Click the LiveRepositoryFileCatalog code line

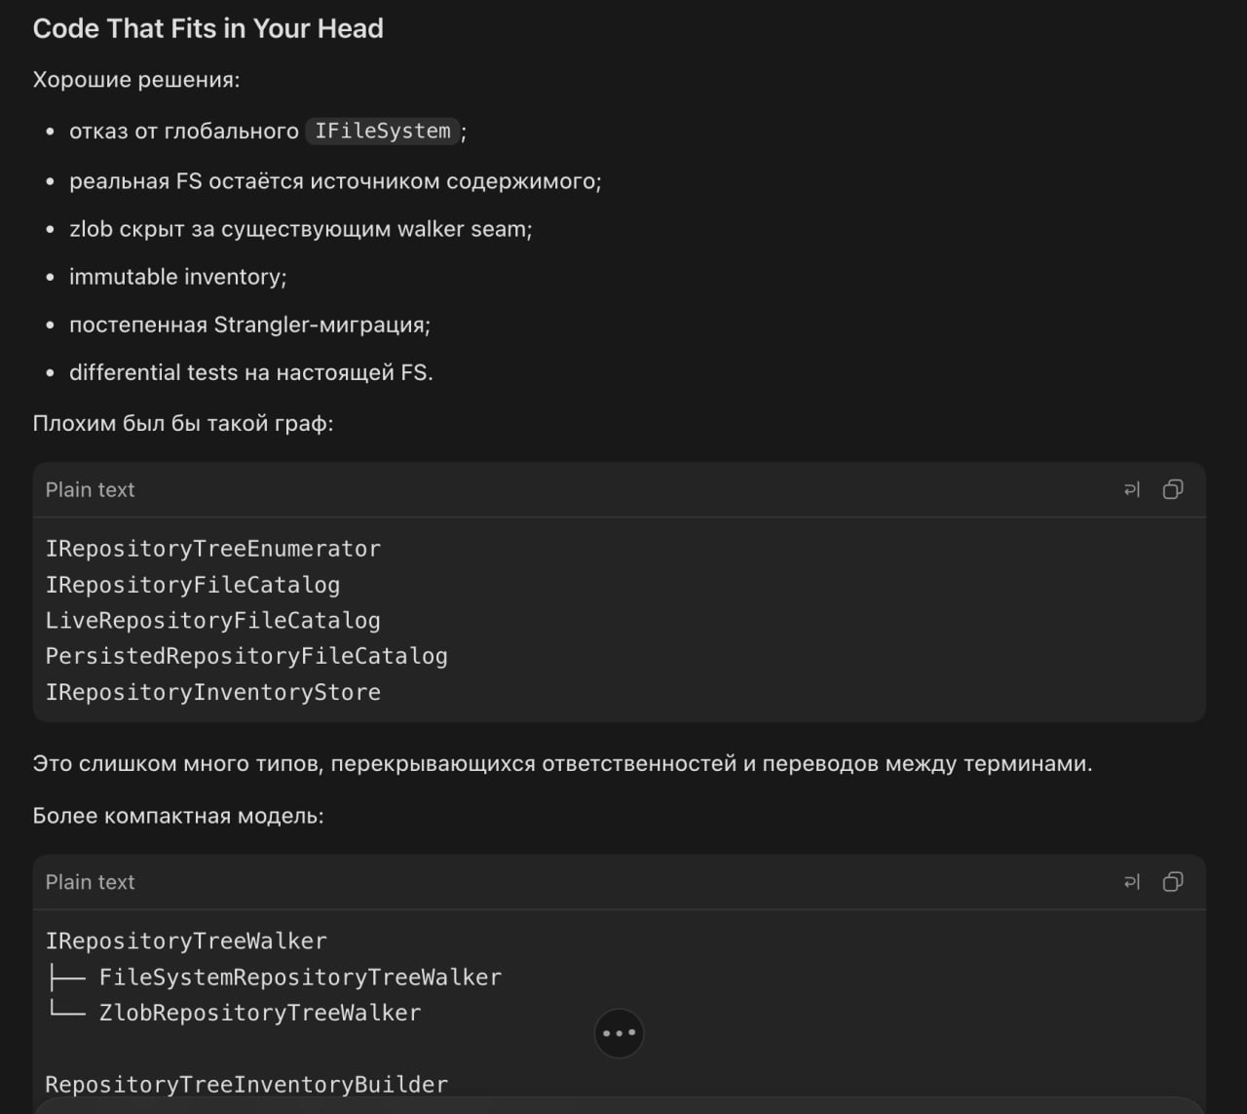[x=213, y=621]
